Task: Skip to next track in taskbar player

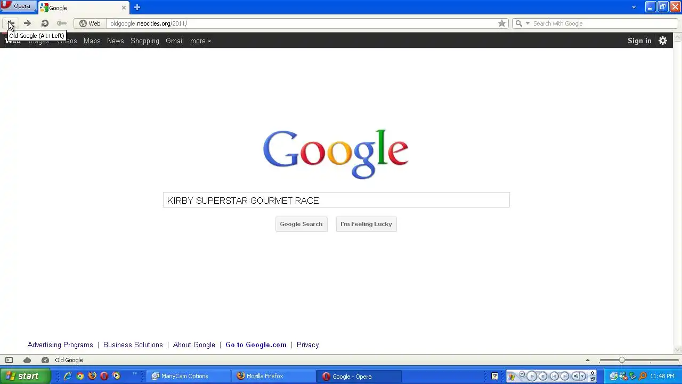Action: point(565,376)
